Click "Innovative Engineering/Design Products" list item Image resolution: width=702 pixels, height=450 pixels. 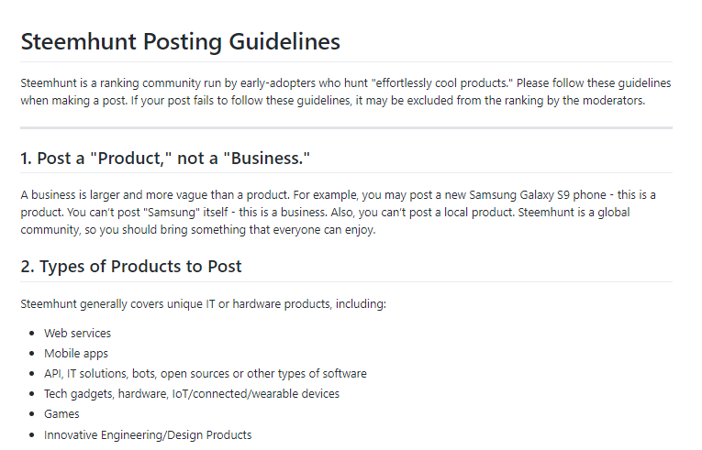pos(148,434)
